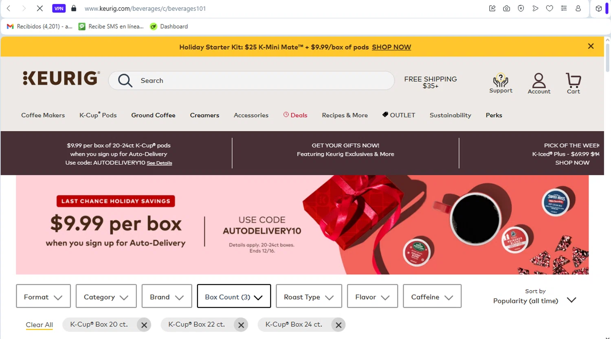Click the ad blocker shield icon
Screen dimensions: 611x339
pyautogui.click(x=521, y=8)
